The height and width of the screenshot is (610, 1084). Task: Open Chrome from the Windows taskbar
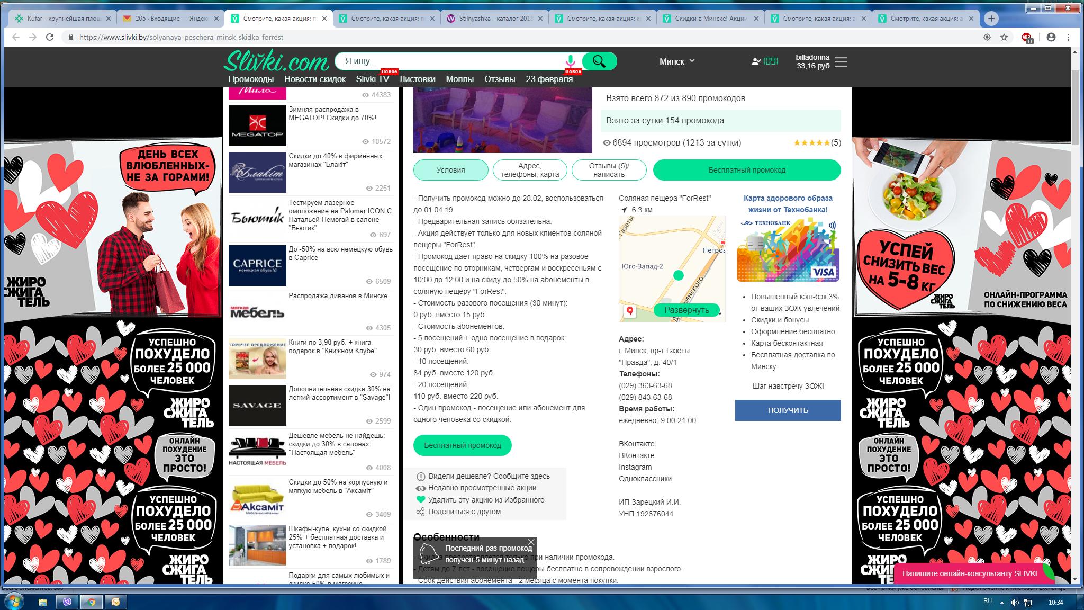coord(92,602)
